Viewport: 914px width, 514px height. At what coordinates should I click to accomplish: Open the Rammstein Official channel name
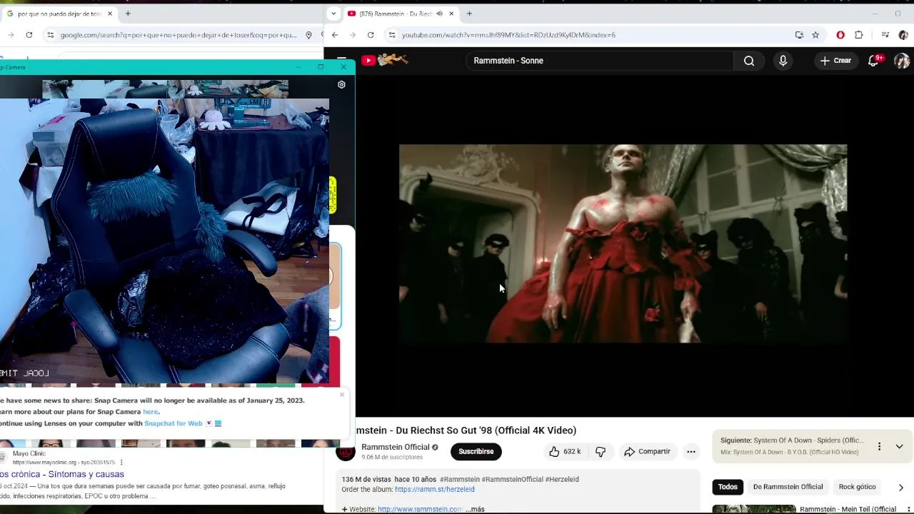point(395,447)
